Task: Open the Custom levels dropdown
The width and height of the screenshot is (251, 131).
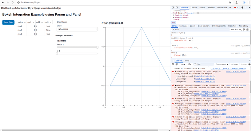Action: pos(222,64)
